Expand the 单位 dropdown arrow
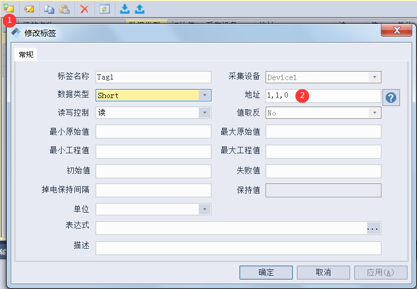 (x=205, y=209)
